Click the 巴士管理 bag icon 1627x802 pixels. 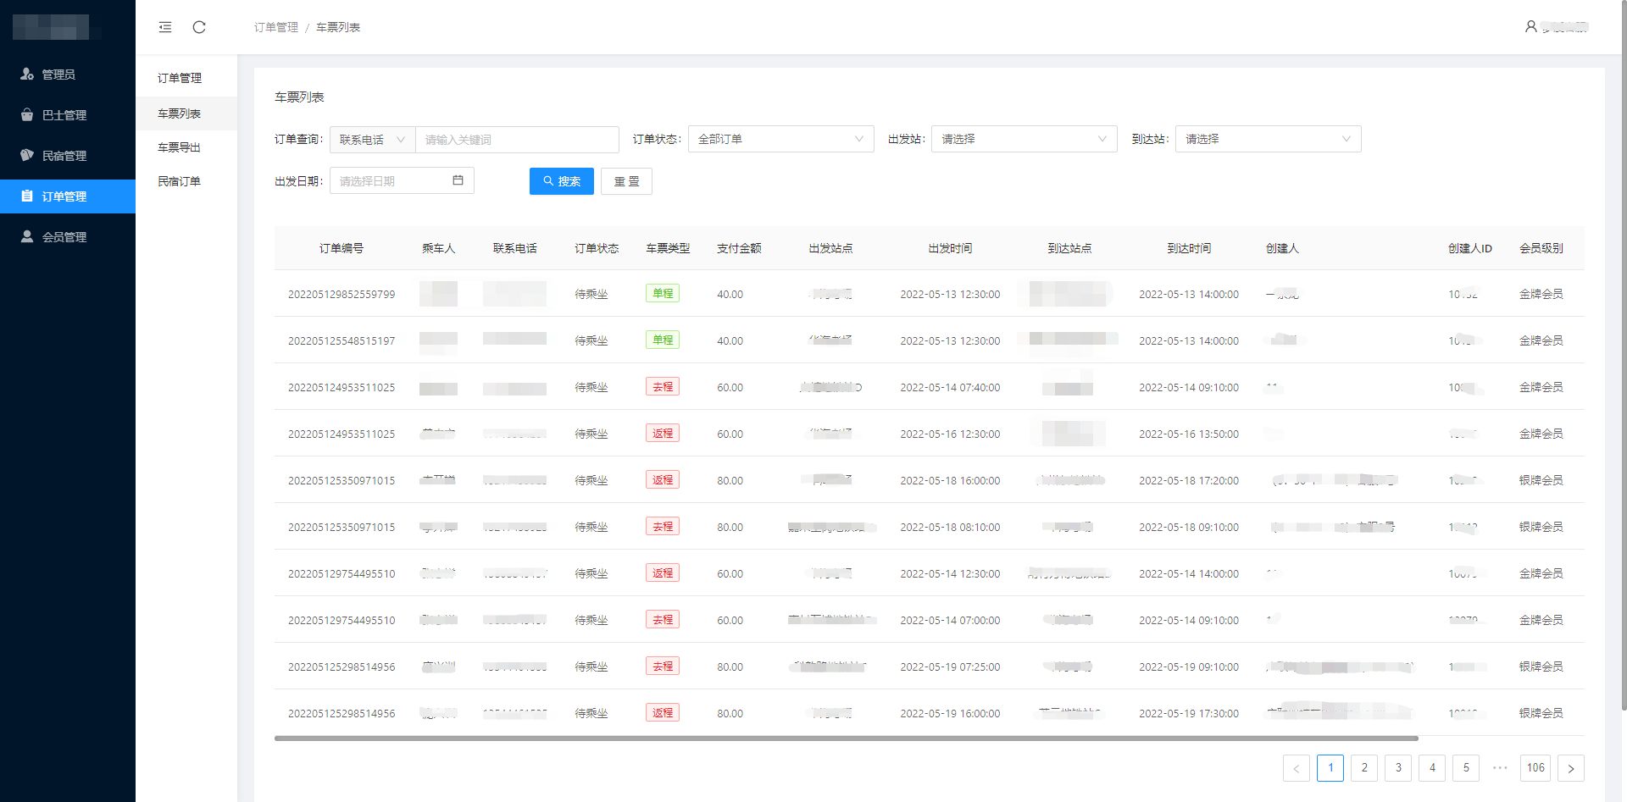tap(27, 114)
